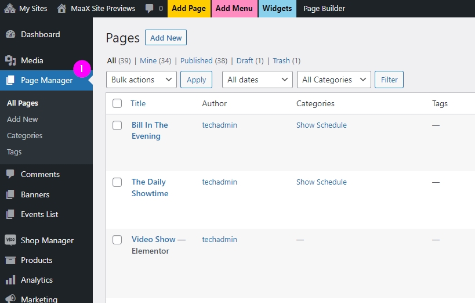
Task: Open the All Categories dropdown
Action: coord(334,80)
